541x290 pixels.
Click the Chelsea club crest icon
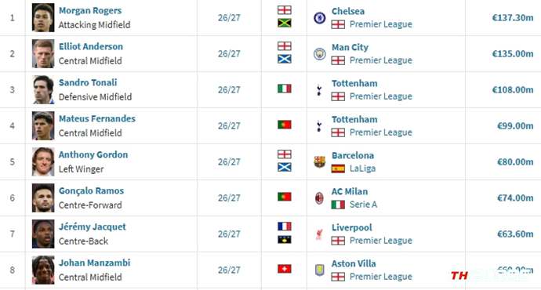pos(319,18)
